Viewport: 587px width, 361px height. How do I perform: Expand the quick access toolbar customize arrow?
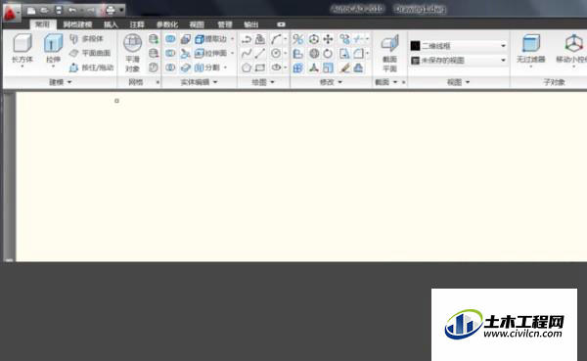121,10
